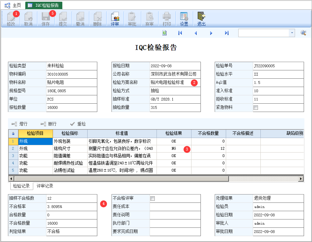Click the 取消 (cancel) toolbar icon
The image size is (312, 242).
pos(28,19)
